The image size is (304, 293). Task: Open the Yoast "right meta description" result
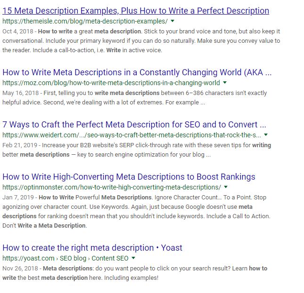(x=92, y=247)
